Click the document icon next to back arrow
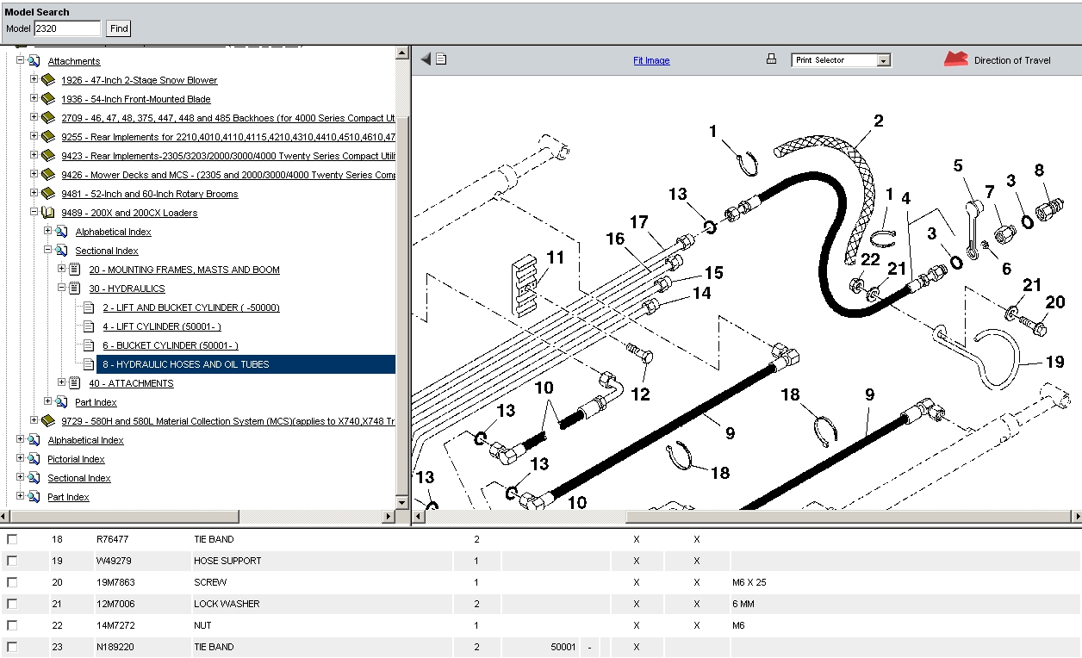 click(x=441, y=59)
